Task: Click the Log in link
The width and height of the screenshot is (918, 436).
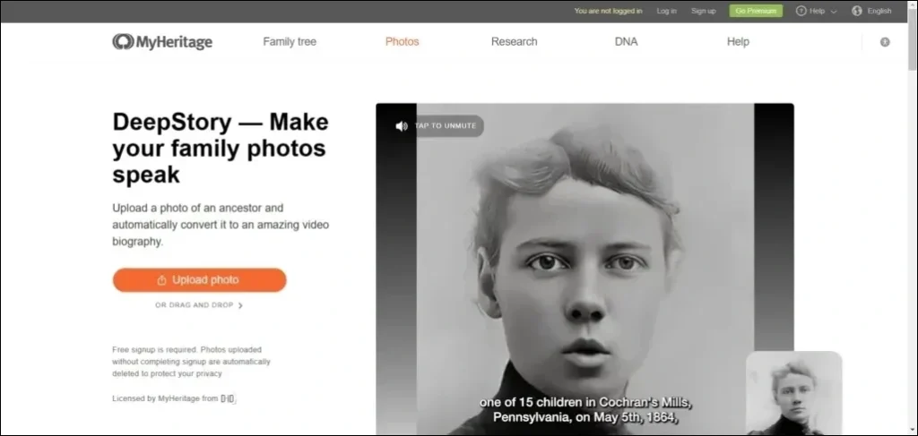Action: tap(666, 11)
